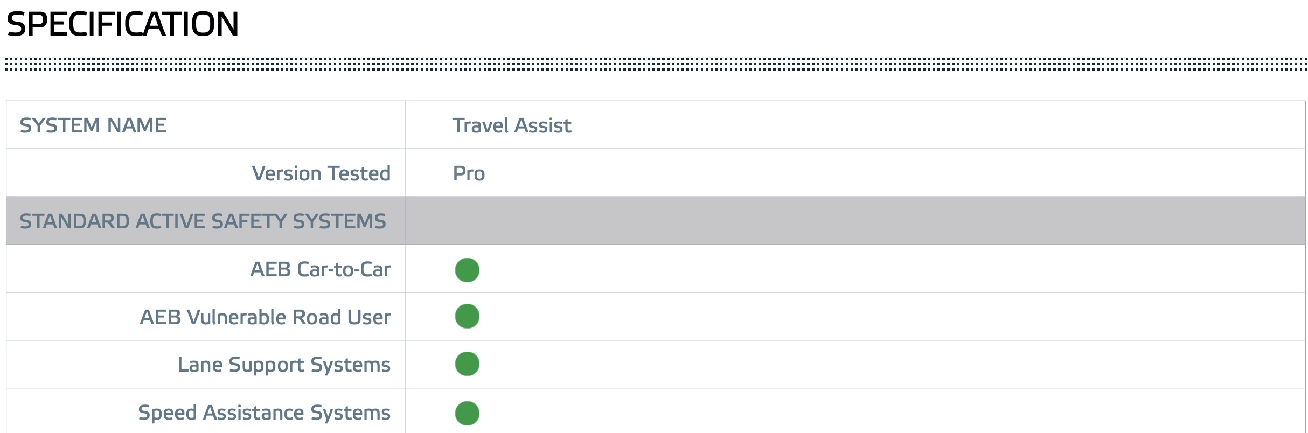This screenshot has height=433, width=1308.
Task: Click the SPECIFICATION heading
Action: point(122,24)
